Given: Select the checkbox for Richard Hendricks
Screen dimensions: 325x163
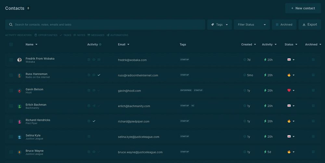Looking at the screenshot, I should coord(11,121).
